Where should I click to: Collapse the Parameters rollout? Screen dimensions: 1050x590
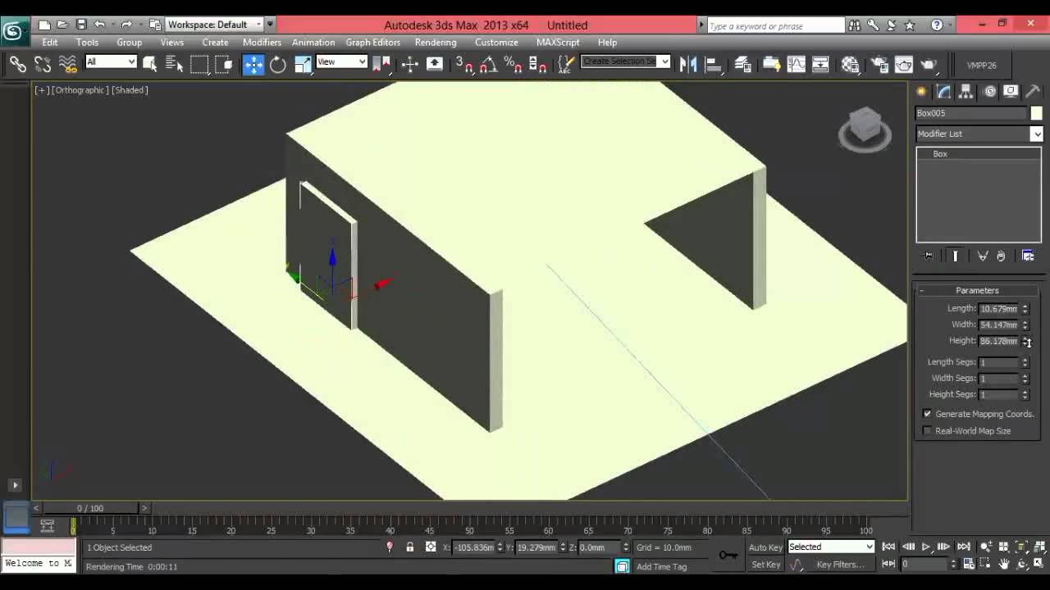(976, 290)
